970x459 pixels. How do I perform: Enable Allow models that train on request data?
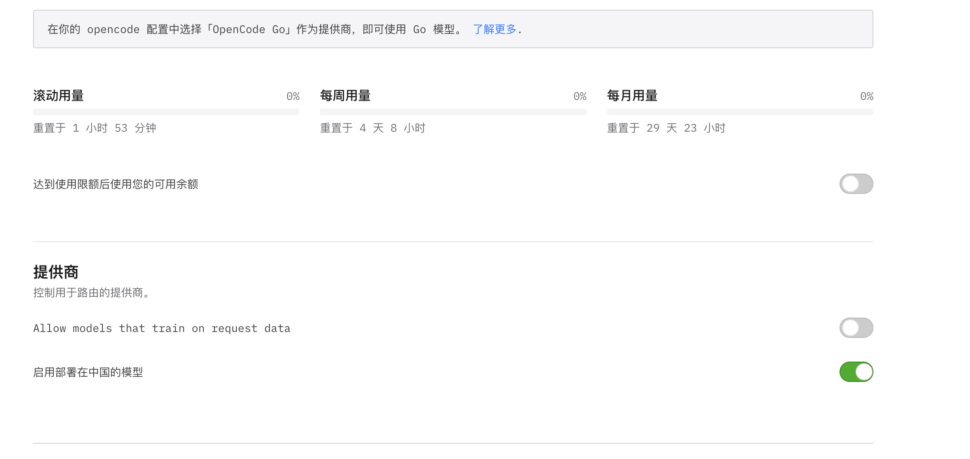point(856,328)
